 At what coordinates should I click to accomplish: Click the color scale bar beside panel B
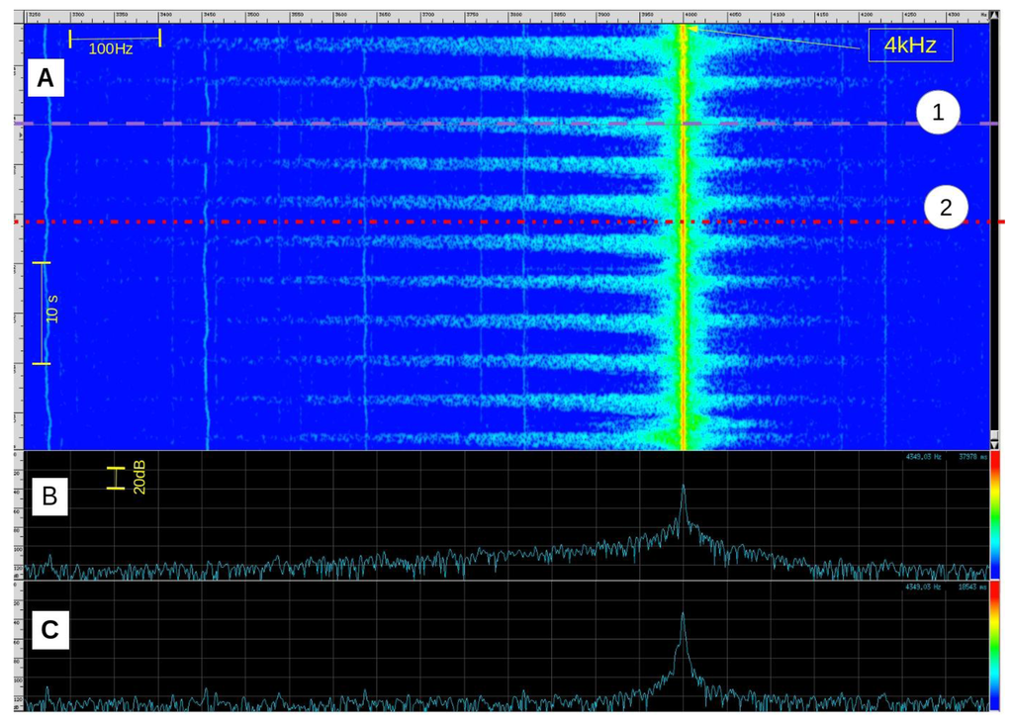995,515
